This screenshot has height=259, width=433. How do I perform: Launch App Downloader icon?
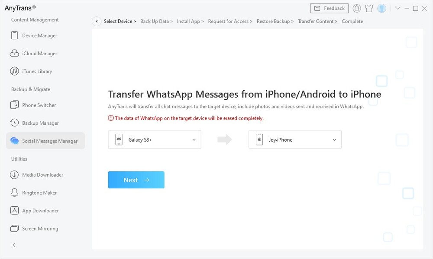14,211
